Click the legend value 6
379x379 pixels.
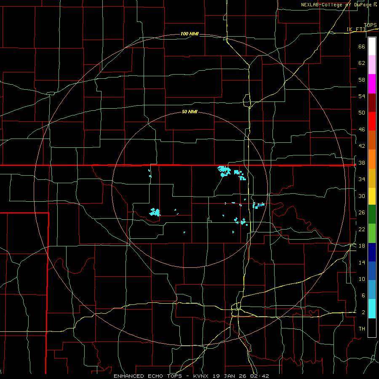[363, 295]
